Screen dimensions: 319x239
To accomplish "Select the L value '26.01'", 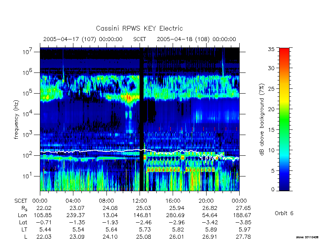I will coord(177,237).
